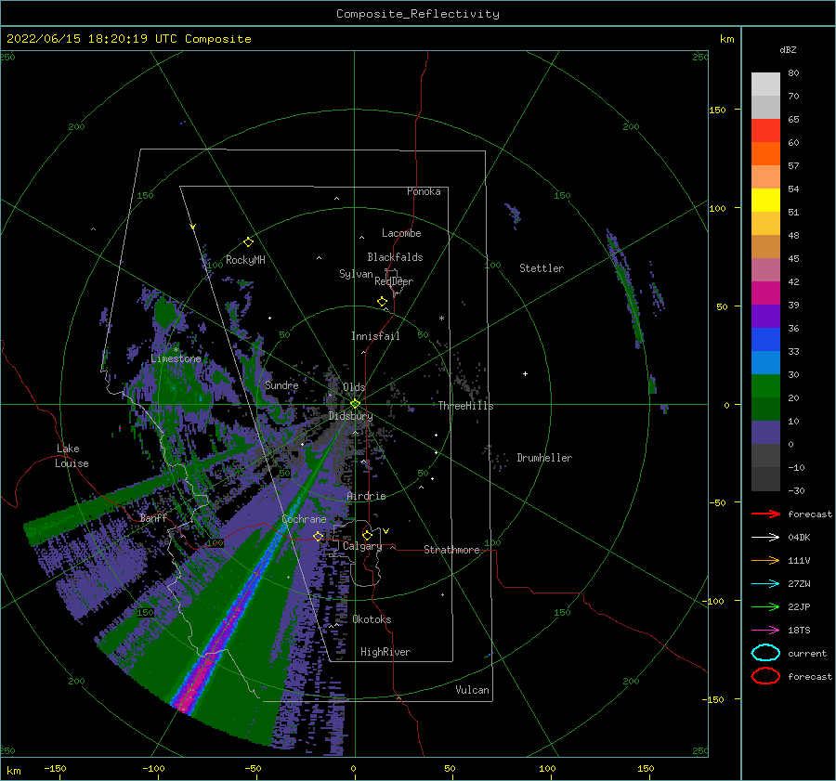Click the white asterisk above the Limestone label
The height and width of the screenshot is (781, 836).
(176, 350)
